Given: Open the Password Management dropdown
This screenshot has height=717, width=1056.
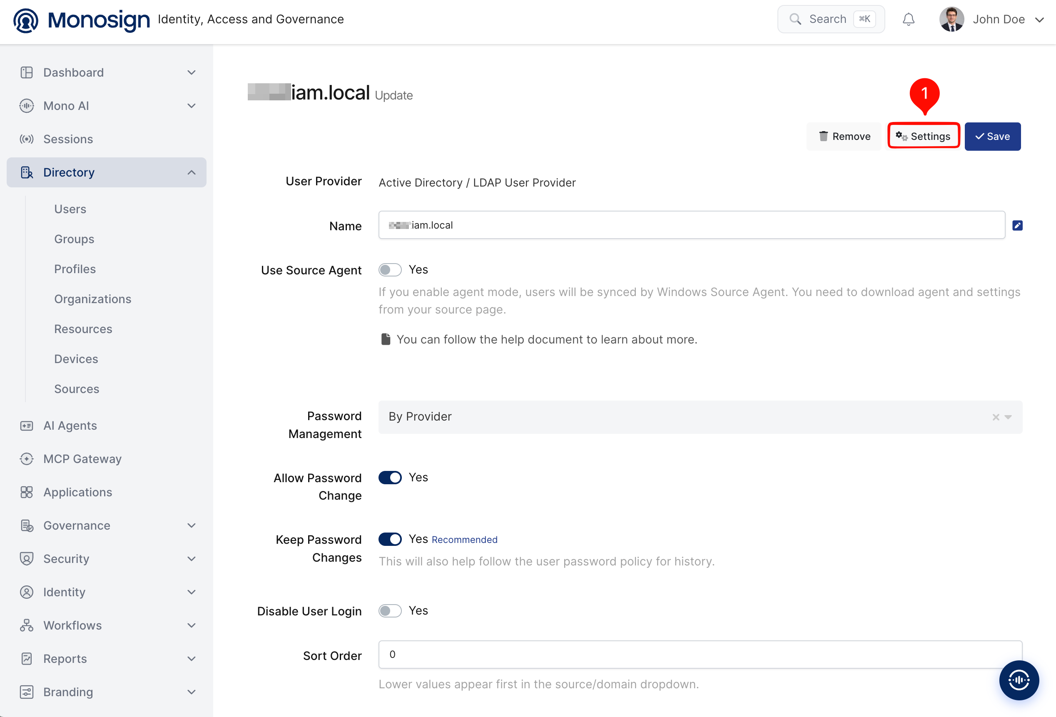Looking at the screenshot, I should [700, 417].
